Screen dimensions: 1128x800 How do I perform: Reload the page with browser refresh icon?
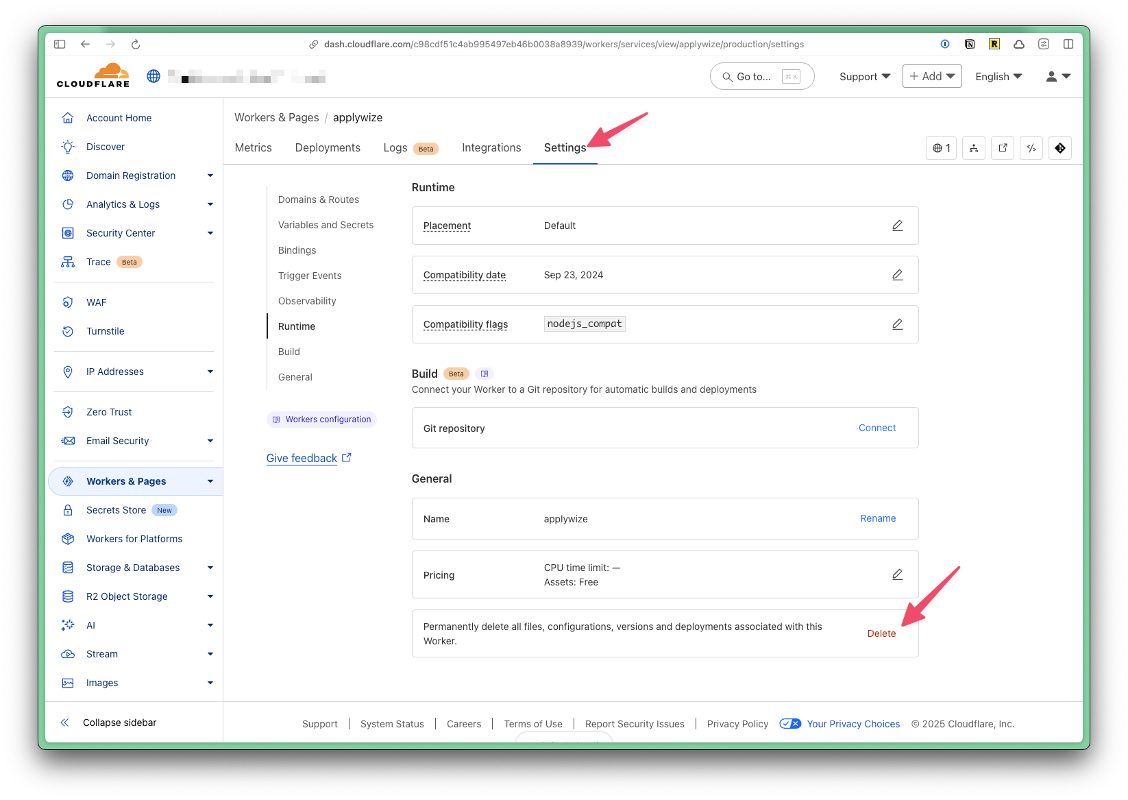point(136,45)
